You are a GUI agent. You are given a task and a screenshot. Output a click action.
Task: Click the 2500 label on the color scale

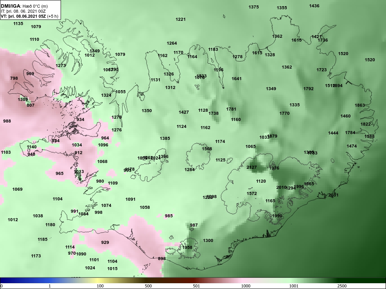click(x=342, y=286)
